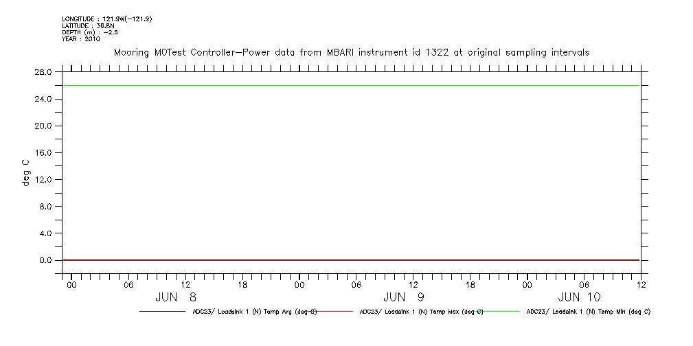Click the black line sample beside Temp Avg legend

coord(161,312)
